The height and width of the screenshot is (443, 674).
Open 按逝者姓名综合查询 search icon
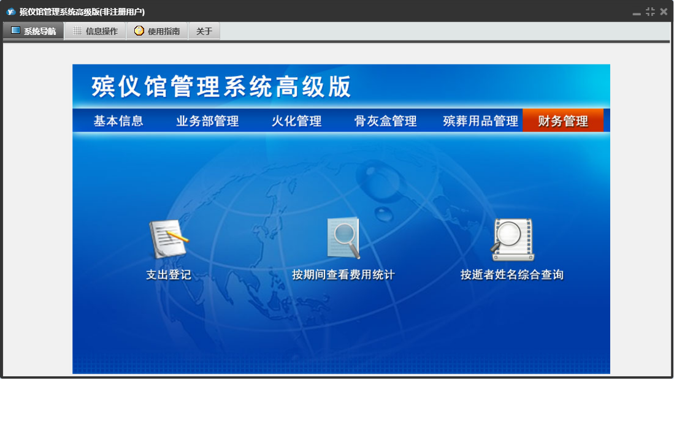[x=512, y=240]
